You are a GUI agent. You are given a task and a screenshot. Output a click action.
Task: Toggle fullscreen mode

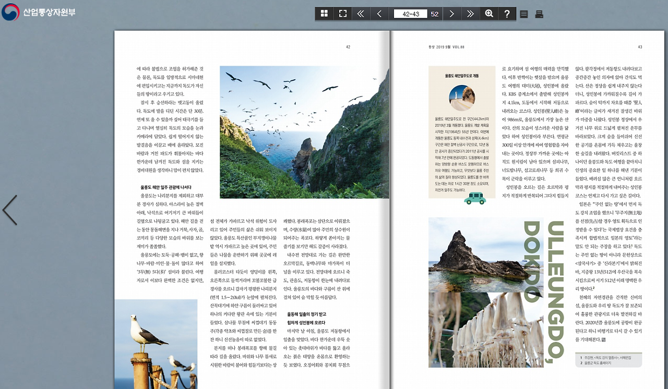(x=342, y=14)
